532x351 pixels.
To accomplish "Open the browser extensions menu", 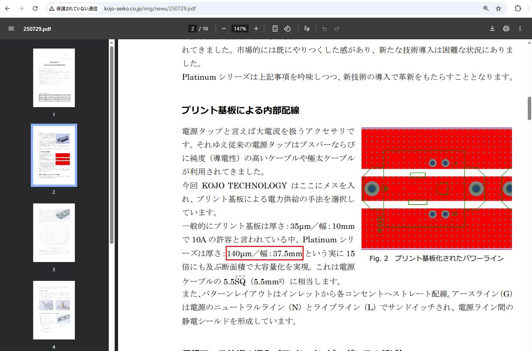I will pyautogui.click(x=518, y=8).
